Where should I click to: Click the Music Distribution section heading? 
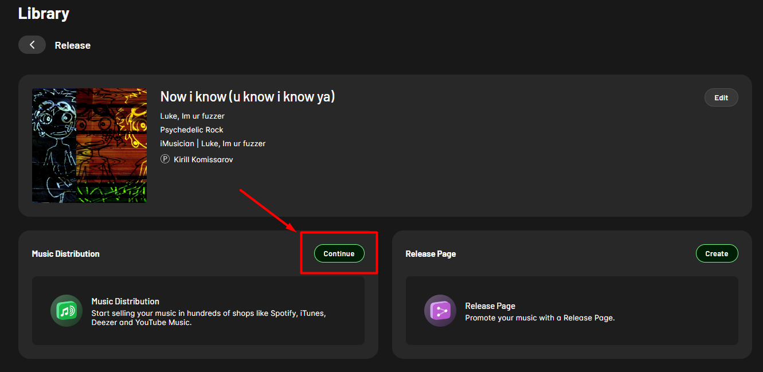pyautogui.click(x=65, y=254)
